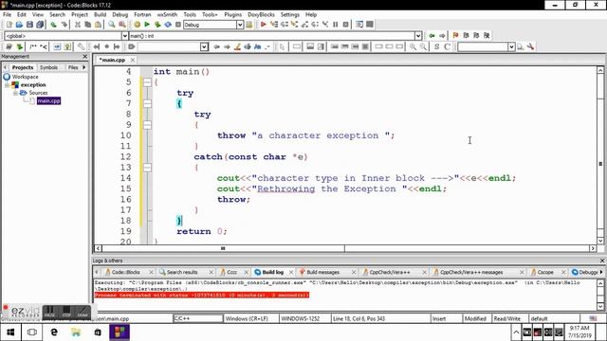Click the wrench options icon
Viewport: 607px width, 341px height.
pos(531,46)
